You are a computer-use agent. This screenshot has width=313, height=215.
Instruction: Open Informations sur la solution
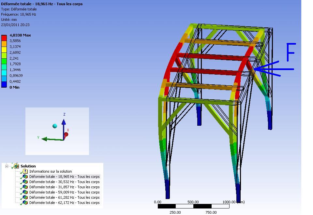pos(51,171)
